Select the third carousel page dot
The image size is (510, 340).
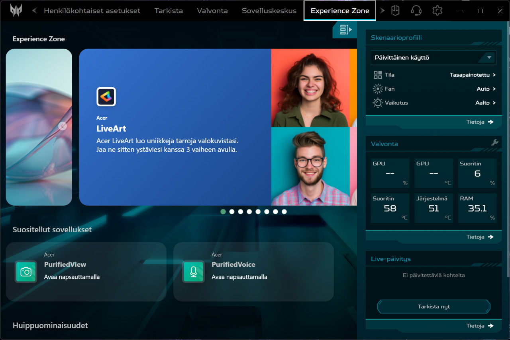pyautogui.click(x=241, y=212)
